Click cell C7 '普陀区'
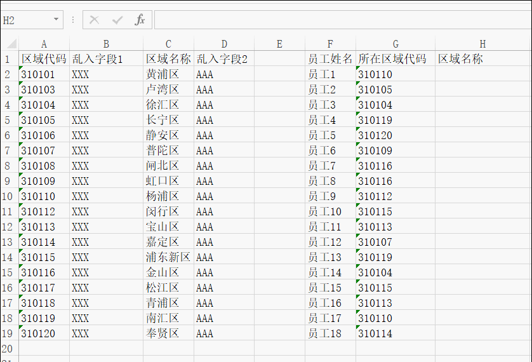The image size is (532, 362). click(169, 151)
